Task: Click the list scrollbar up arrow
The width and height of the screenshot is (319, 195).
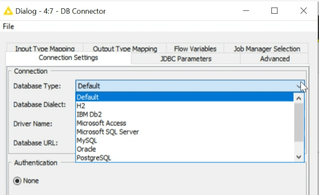Action: (x=299, y=99)
